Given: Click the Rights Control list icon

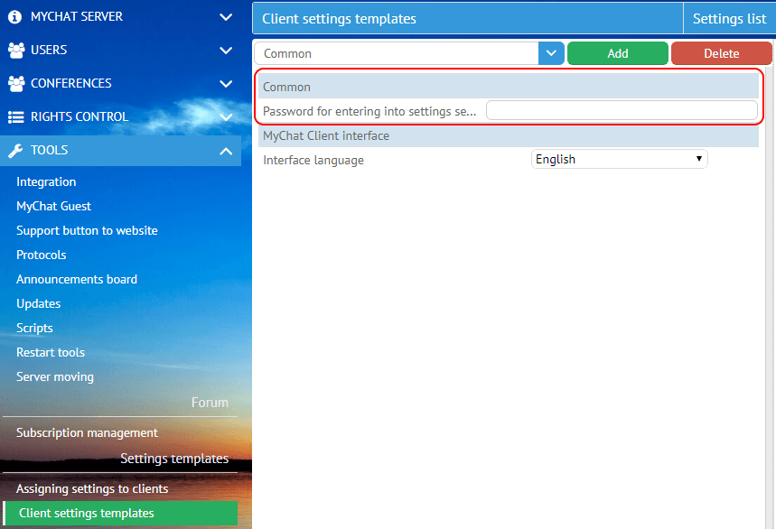Looking at the screenshot, I should coord(15,116).
